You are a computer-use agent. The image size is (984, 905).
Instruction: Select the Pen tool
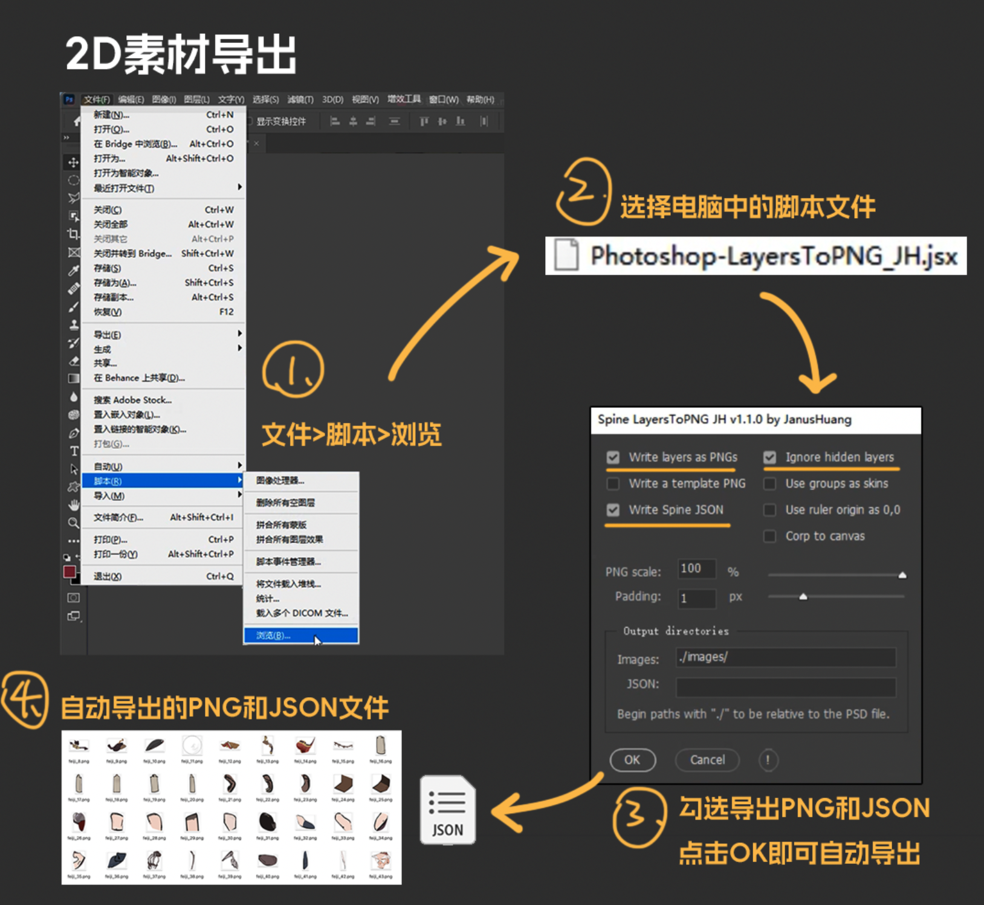point(73,433)
